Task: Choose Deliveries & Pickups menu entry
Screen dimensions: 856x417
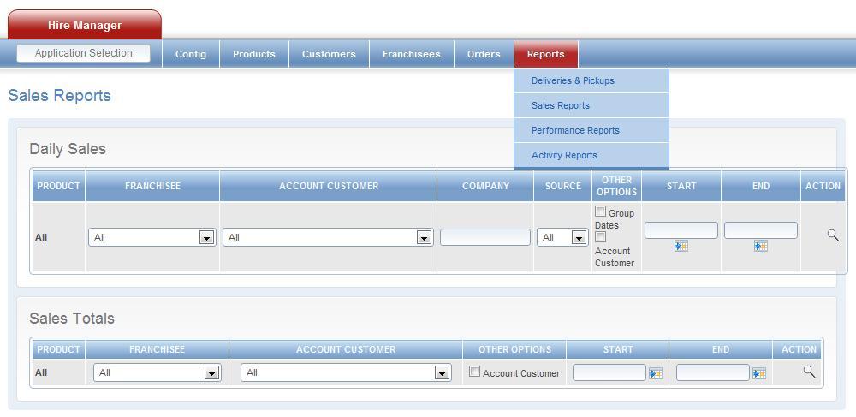Action: 573,80
